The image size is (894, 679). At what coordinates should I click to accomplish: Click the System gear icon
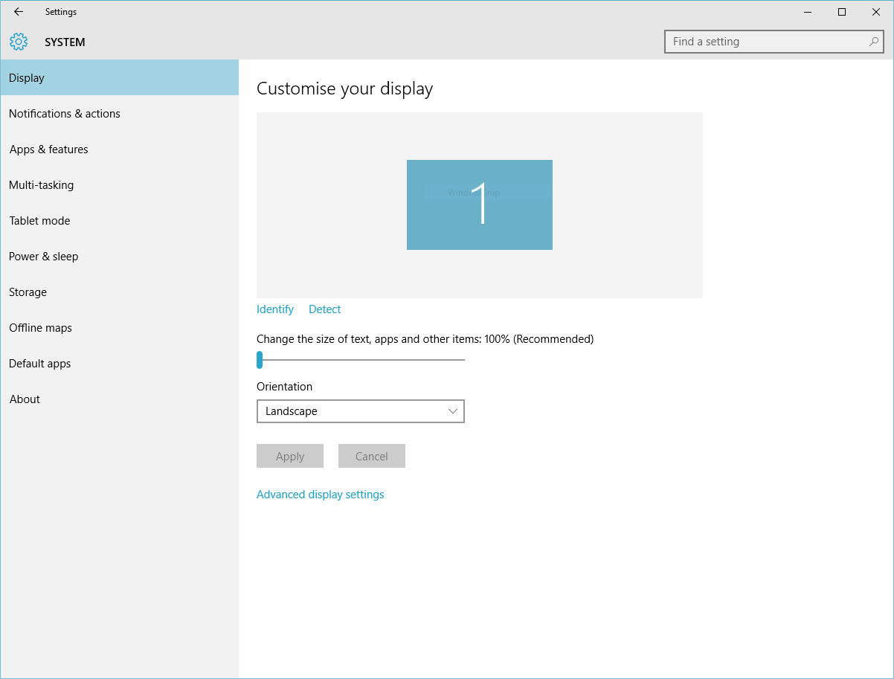pyautogui.click(x=19, y=42)
